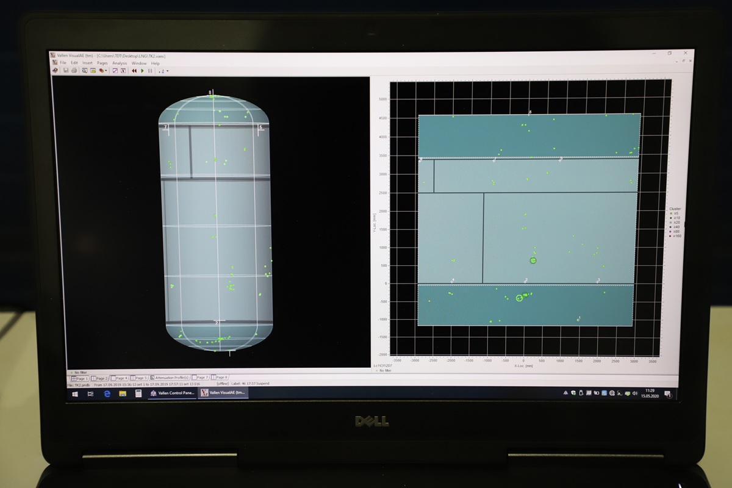Click the circled cluster marker below Y 0
This screenshot has width=732, height=488.
[519, 298]
